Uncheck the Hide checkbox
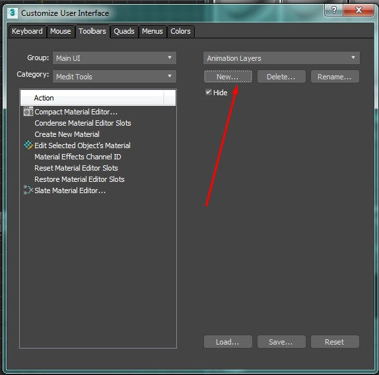379x375 pixels. pos(209,92)
